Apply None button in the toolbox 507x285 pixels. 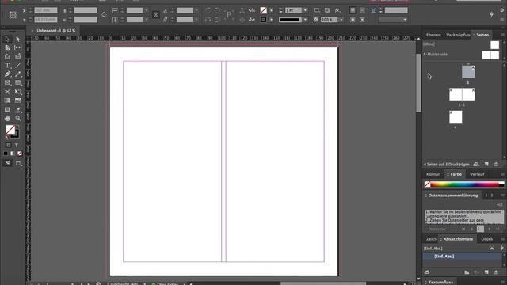point(20,154)
